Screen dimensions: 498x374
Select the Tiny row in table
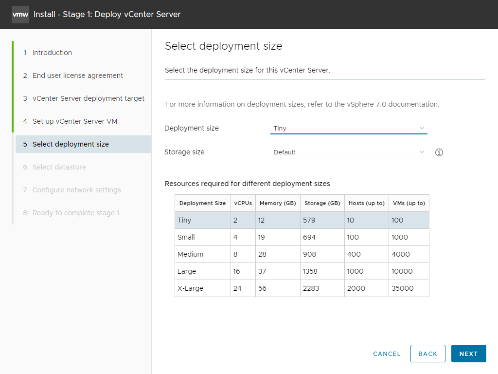click(302, 220)
